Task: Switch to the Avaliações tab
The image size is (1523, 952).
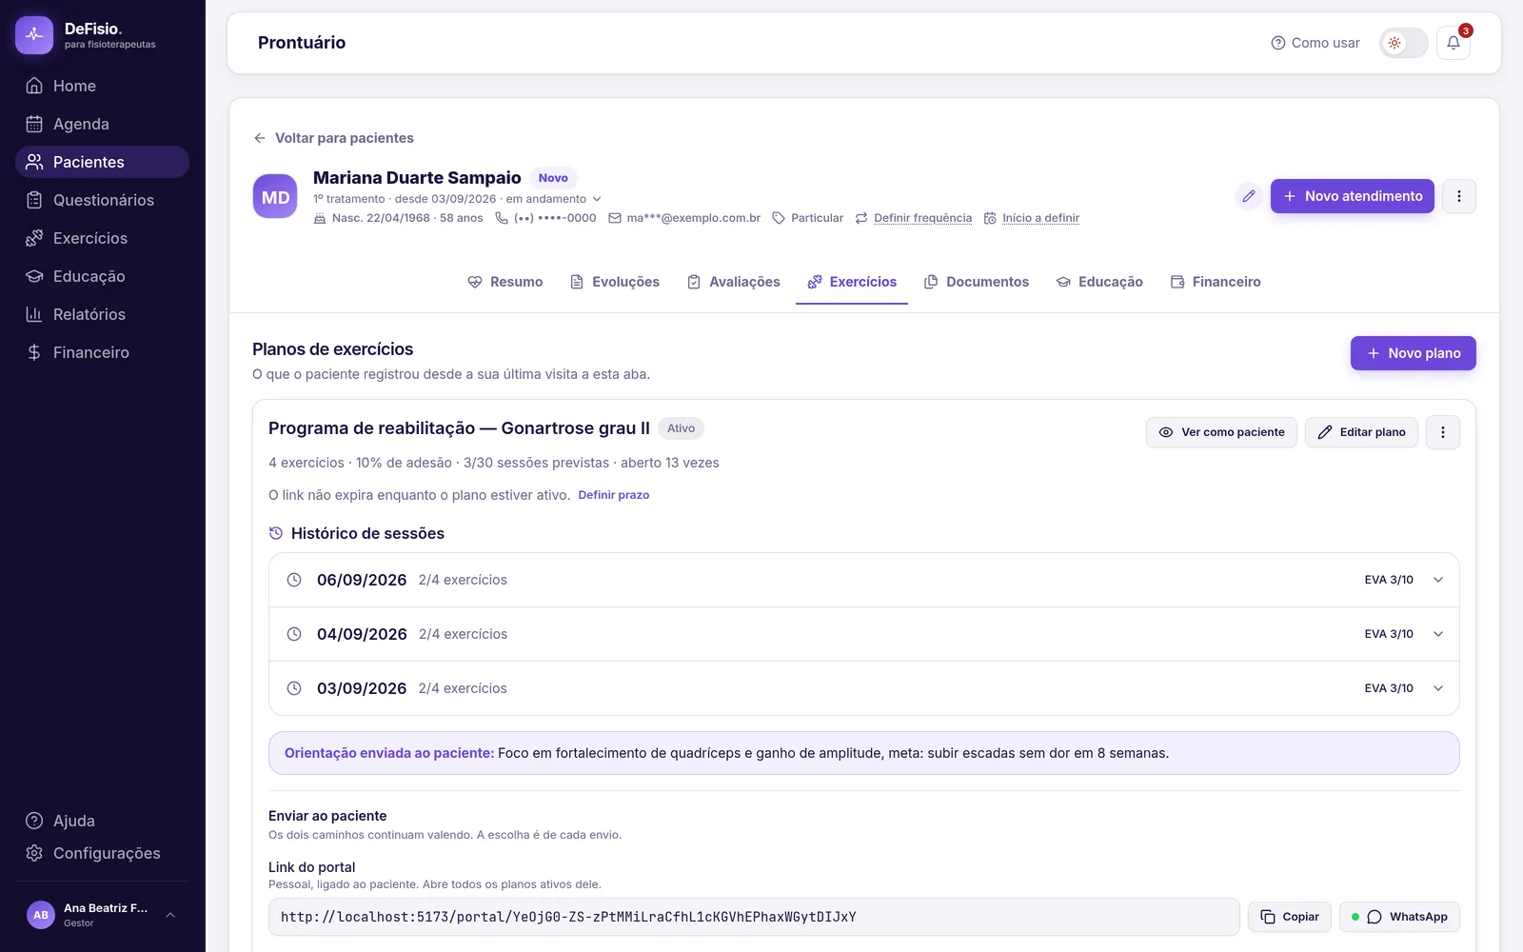Action: (x=734, y=282)
